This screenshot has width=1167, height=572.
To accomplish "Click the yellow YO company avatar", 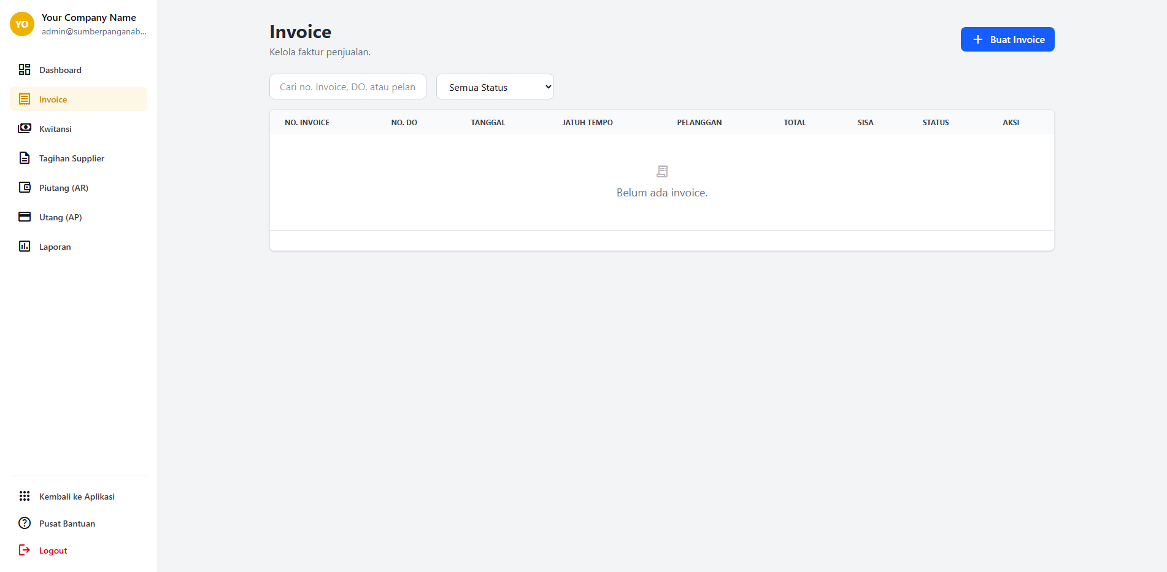I will click(22, 24).
